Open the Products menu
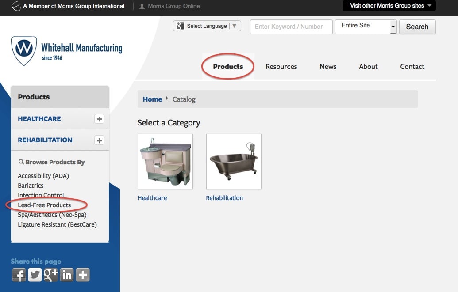This screenshot has width=458, height=292. coord(228,67)
